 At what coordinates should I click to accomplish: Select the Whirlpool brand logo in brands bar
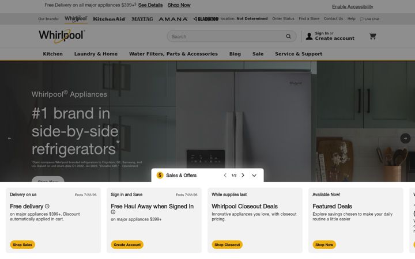76,19
